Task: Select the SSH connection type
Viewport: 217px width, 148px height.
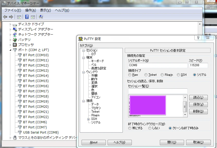Action: [x=178, y=75]
